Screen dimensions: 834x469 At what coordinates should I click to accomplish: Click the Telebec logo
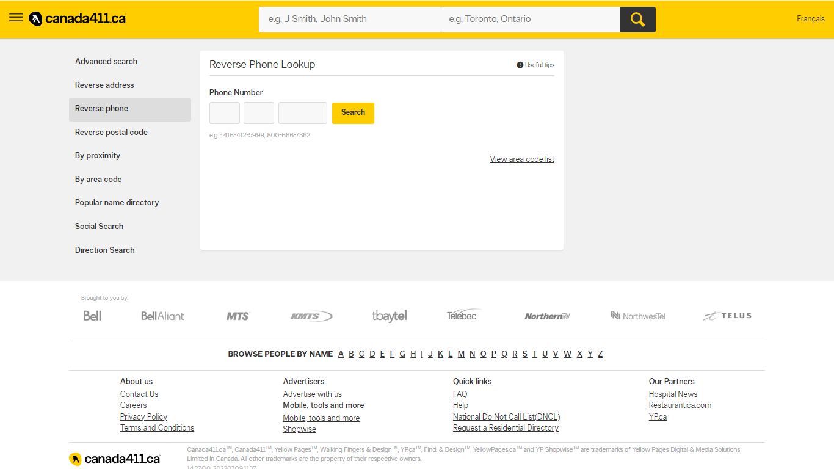(x=463, y=315)
